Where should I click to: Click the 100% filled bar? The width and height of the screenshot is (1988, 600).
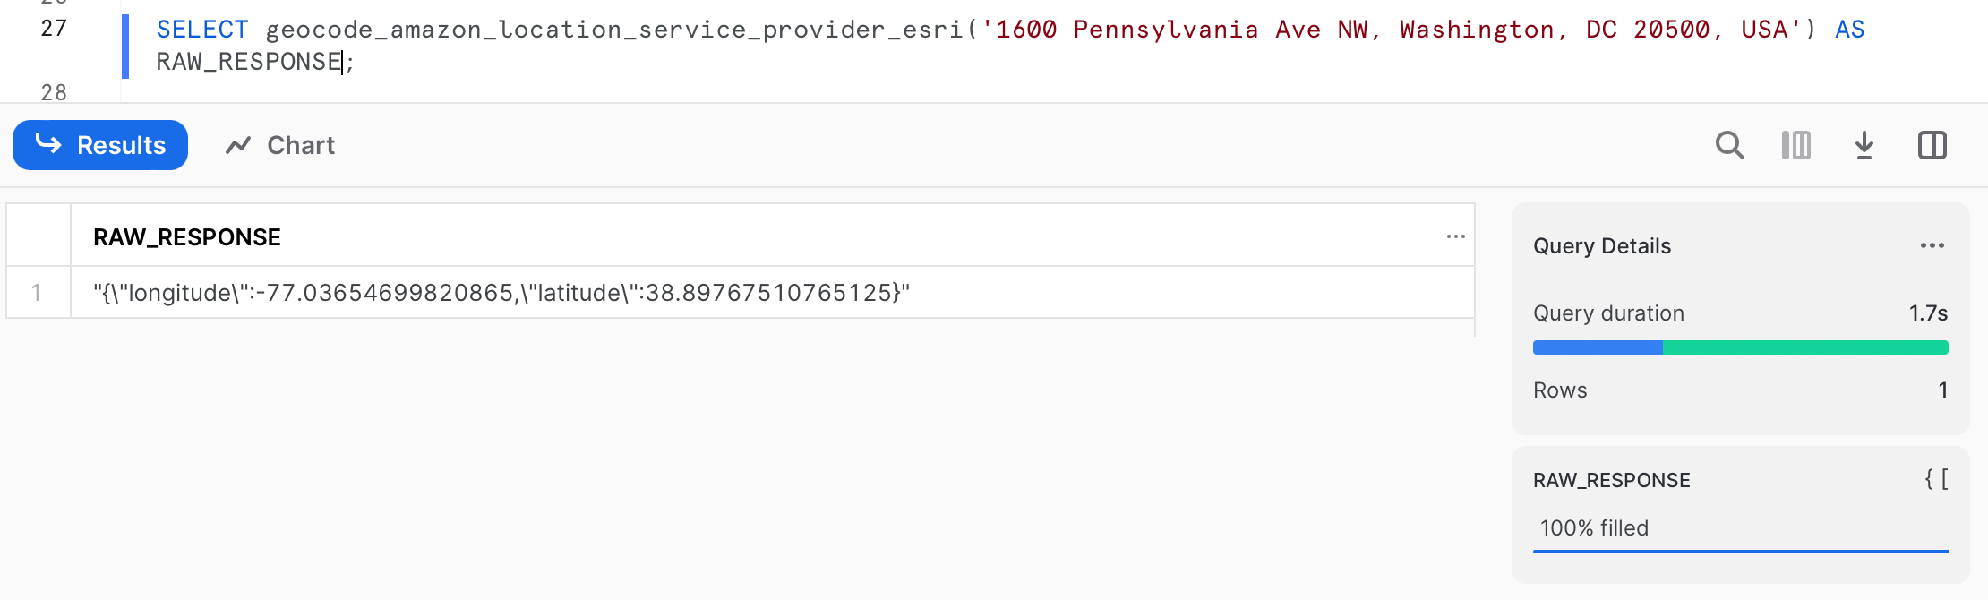point(1740,552)
